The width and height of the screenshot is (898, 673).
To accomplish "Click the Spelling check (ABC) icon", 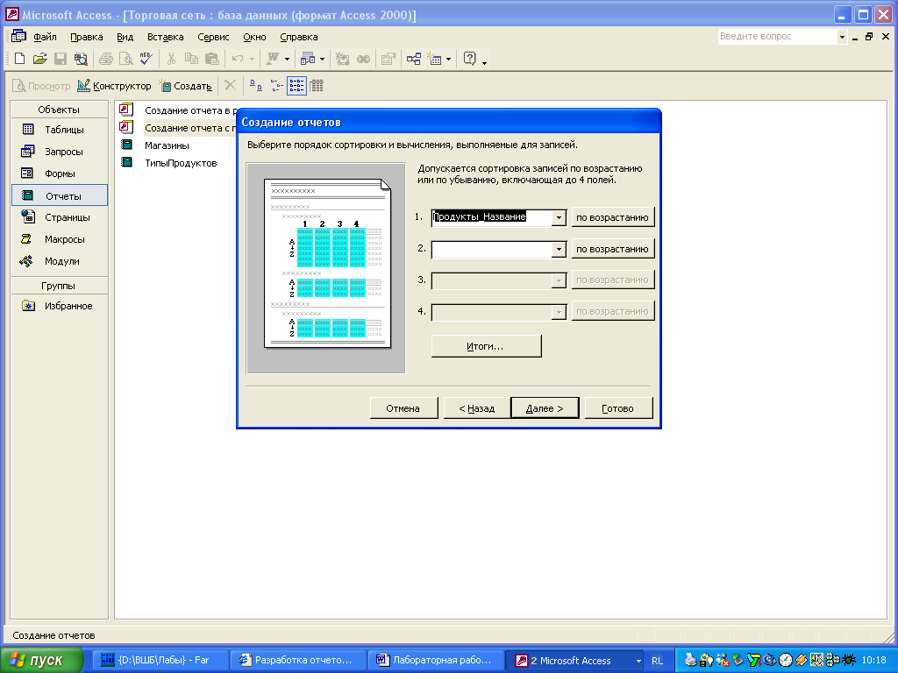I will click(146, 59).
